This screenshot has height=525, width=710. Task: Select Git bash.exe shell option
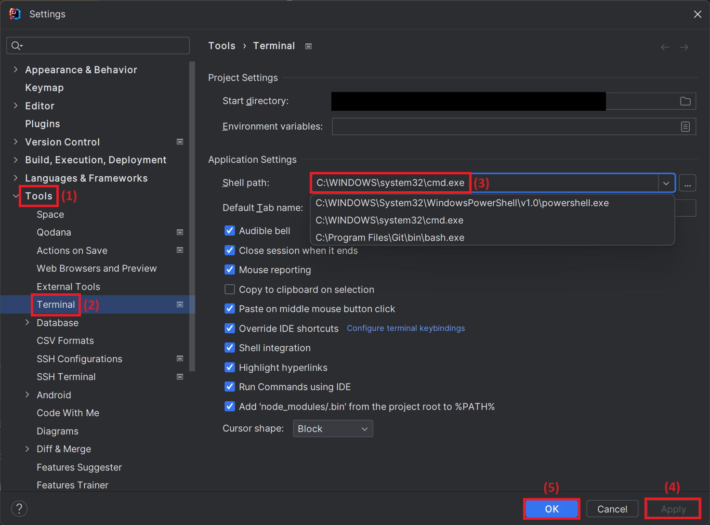click(x=492, y=238)
